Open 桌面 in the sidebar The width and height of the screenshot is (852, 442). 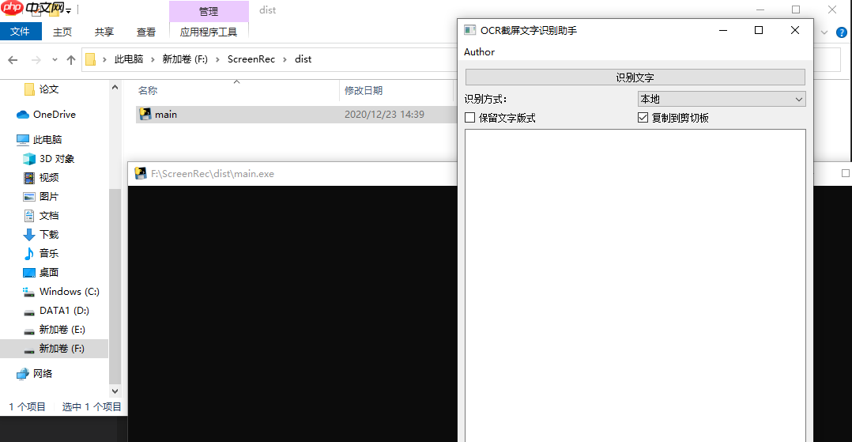click(x=49, y=272)
